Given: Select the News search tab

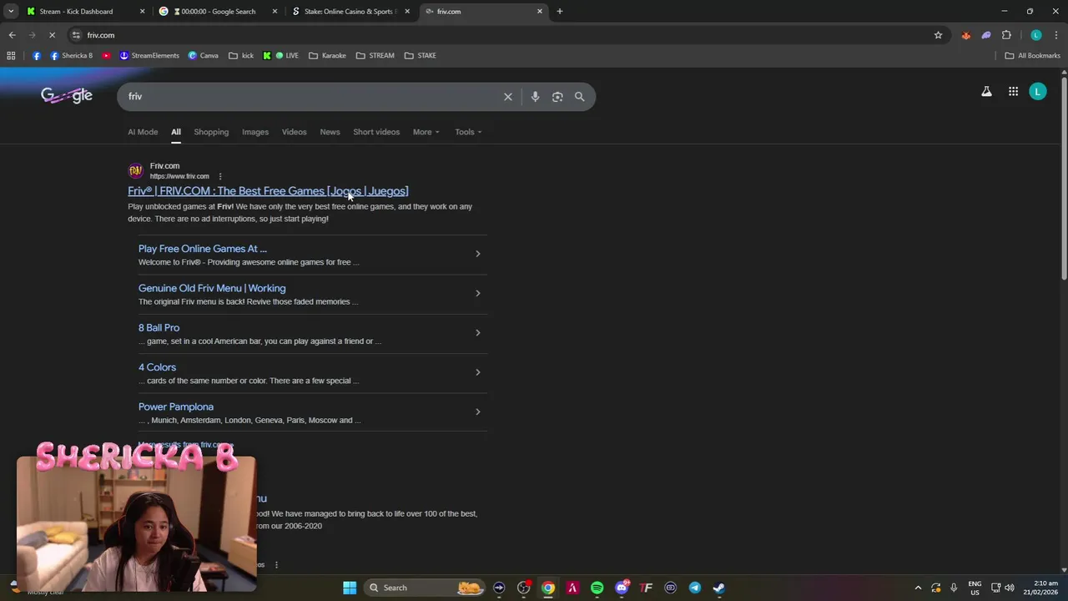Looking at the screenshot, I should pos(330,132).
